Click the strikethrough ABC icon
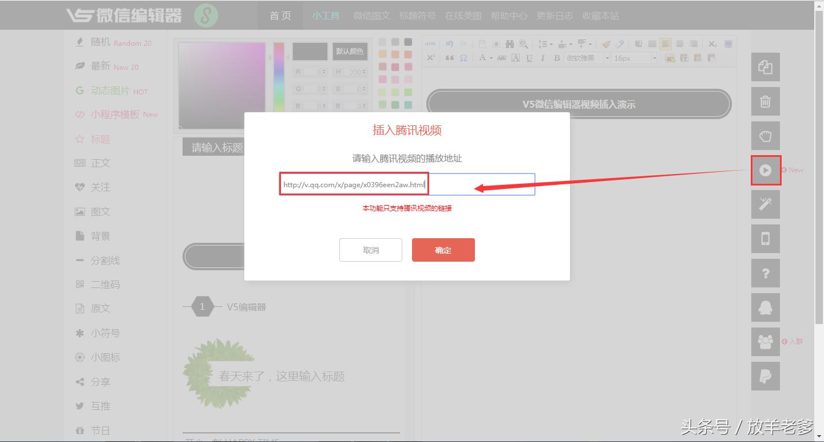This screenshot has width=824, height=442. 502,58
